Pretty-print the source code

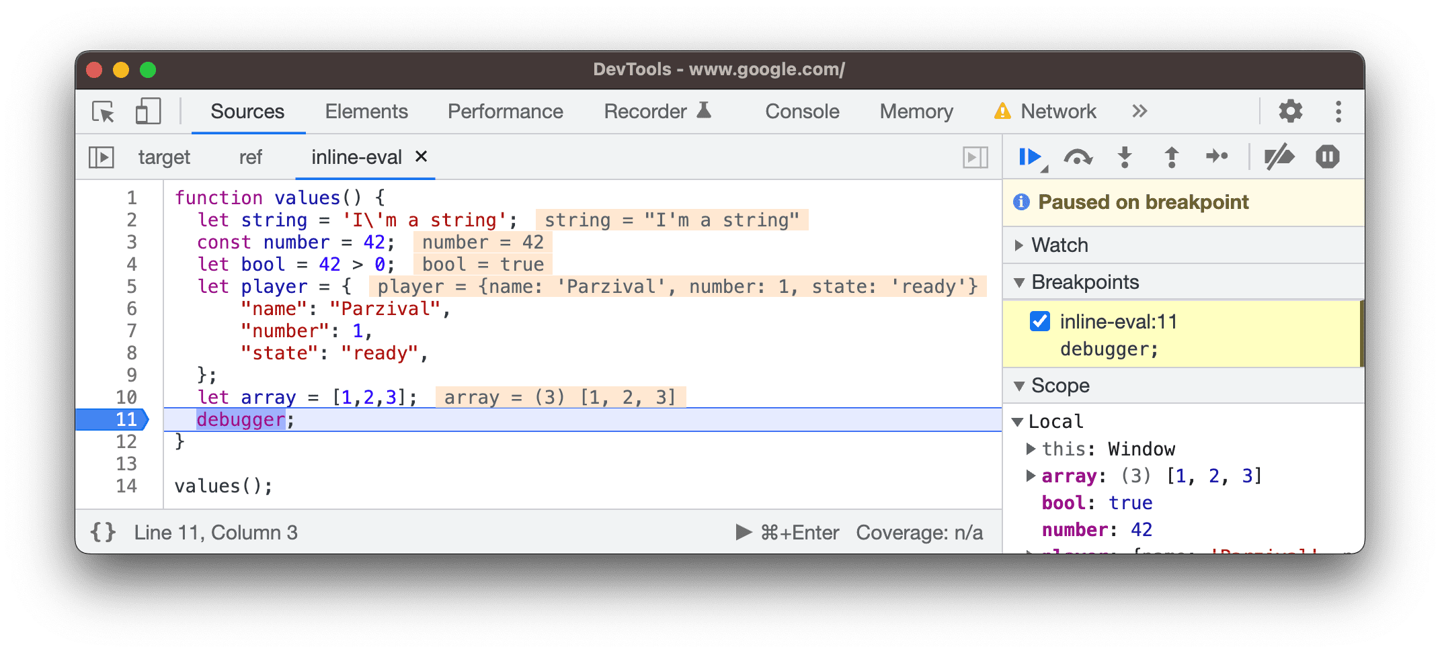tap(102, 532)
